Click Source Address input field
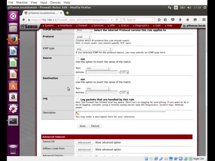215x161 pixels. pyautogui.click(x=102, y=72)
